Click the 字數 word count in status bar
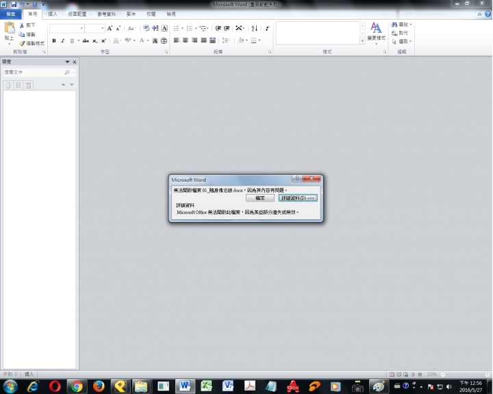 [10, 374]
